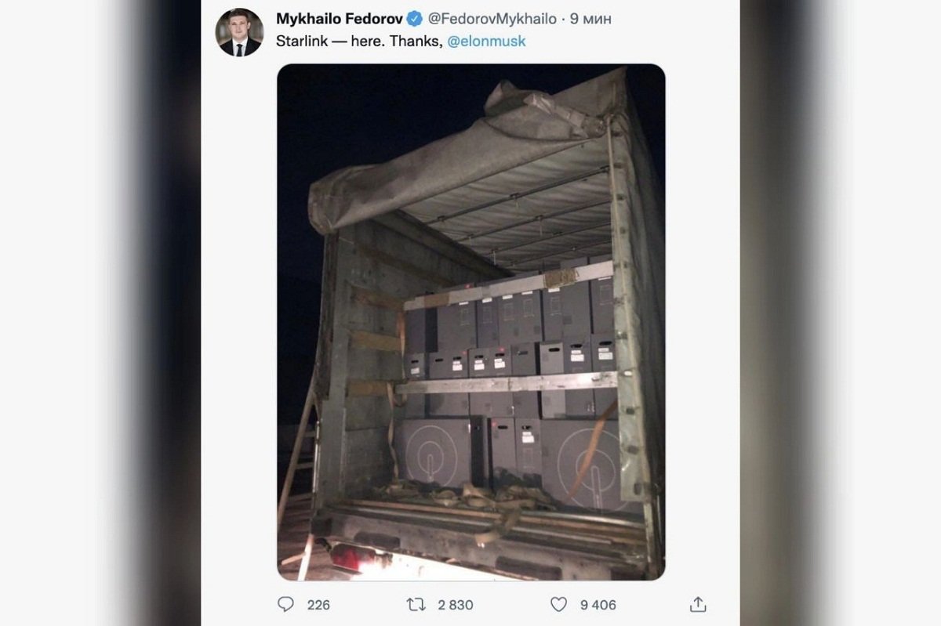Open Mykhailo Fedorov's profile avatar
941x626 pixels.
tap(239, 32)
